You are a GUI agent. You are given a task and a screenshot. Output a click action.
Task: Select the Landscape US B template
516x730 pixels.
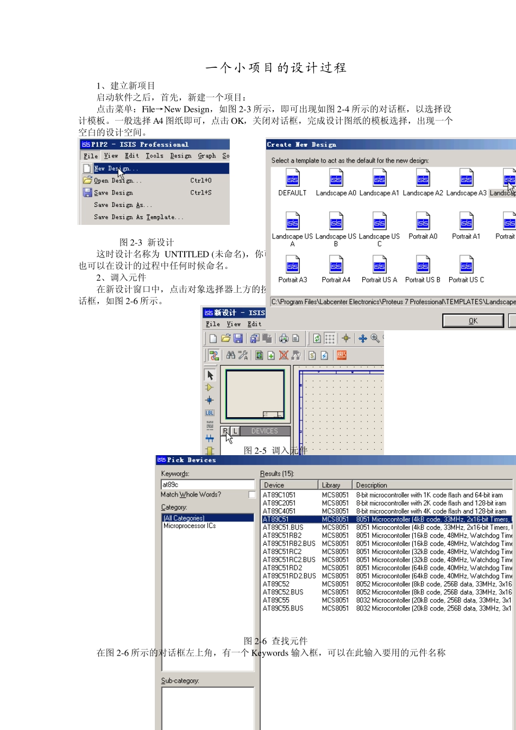click(336, 229)
